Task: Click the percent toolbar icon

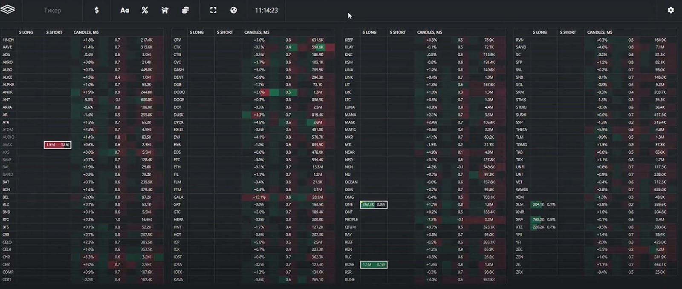Action: click(145, 10)
